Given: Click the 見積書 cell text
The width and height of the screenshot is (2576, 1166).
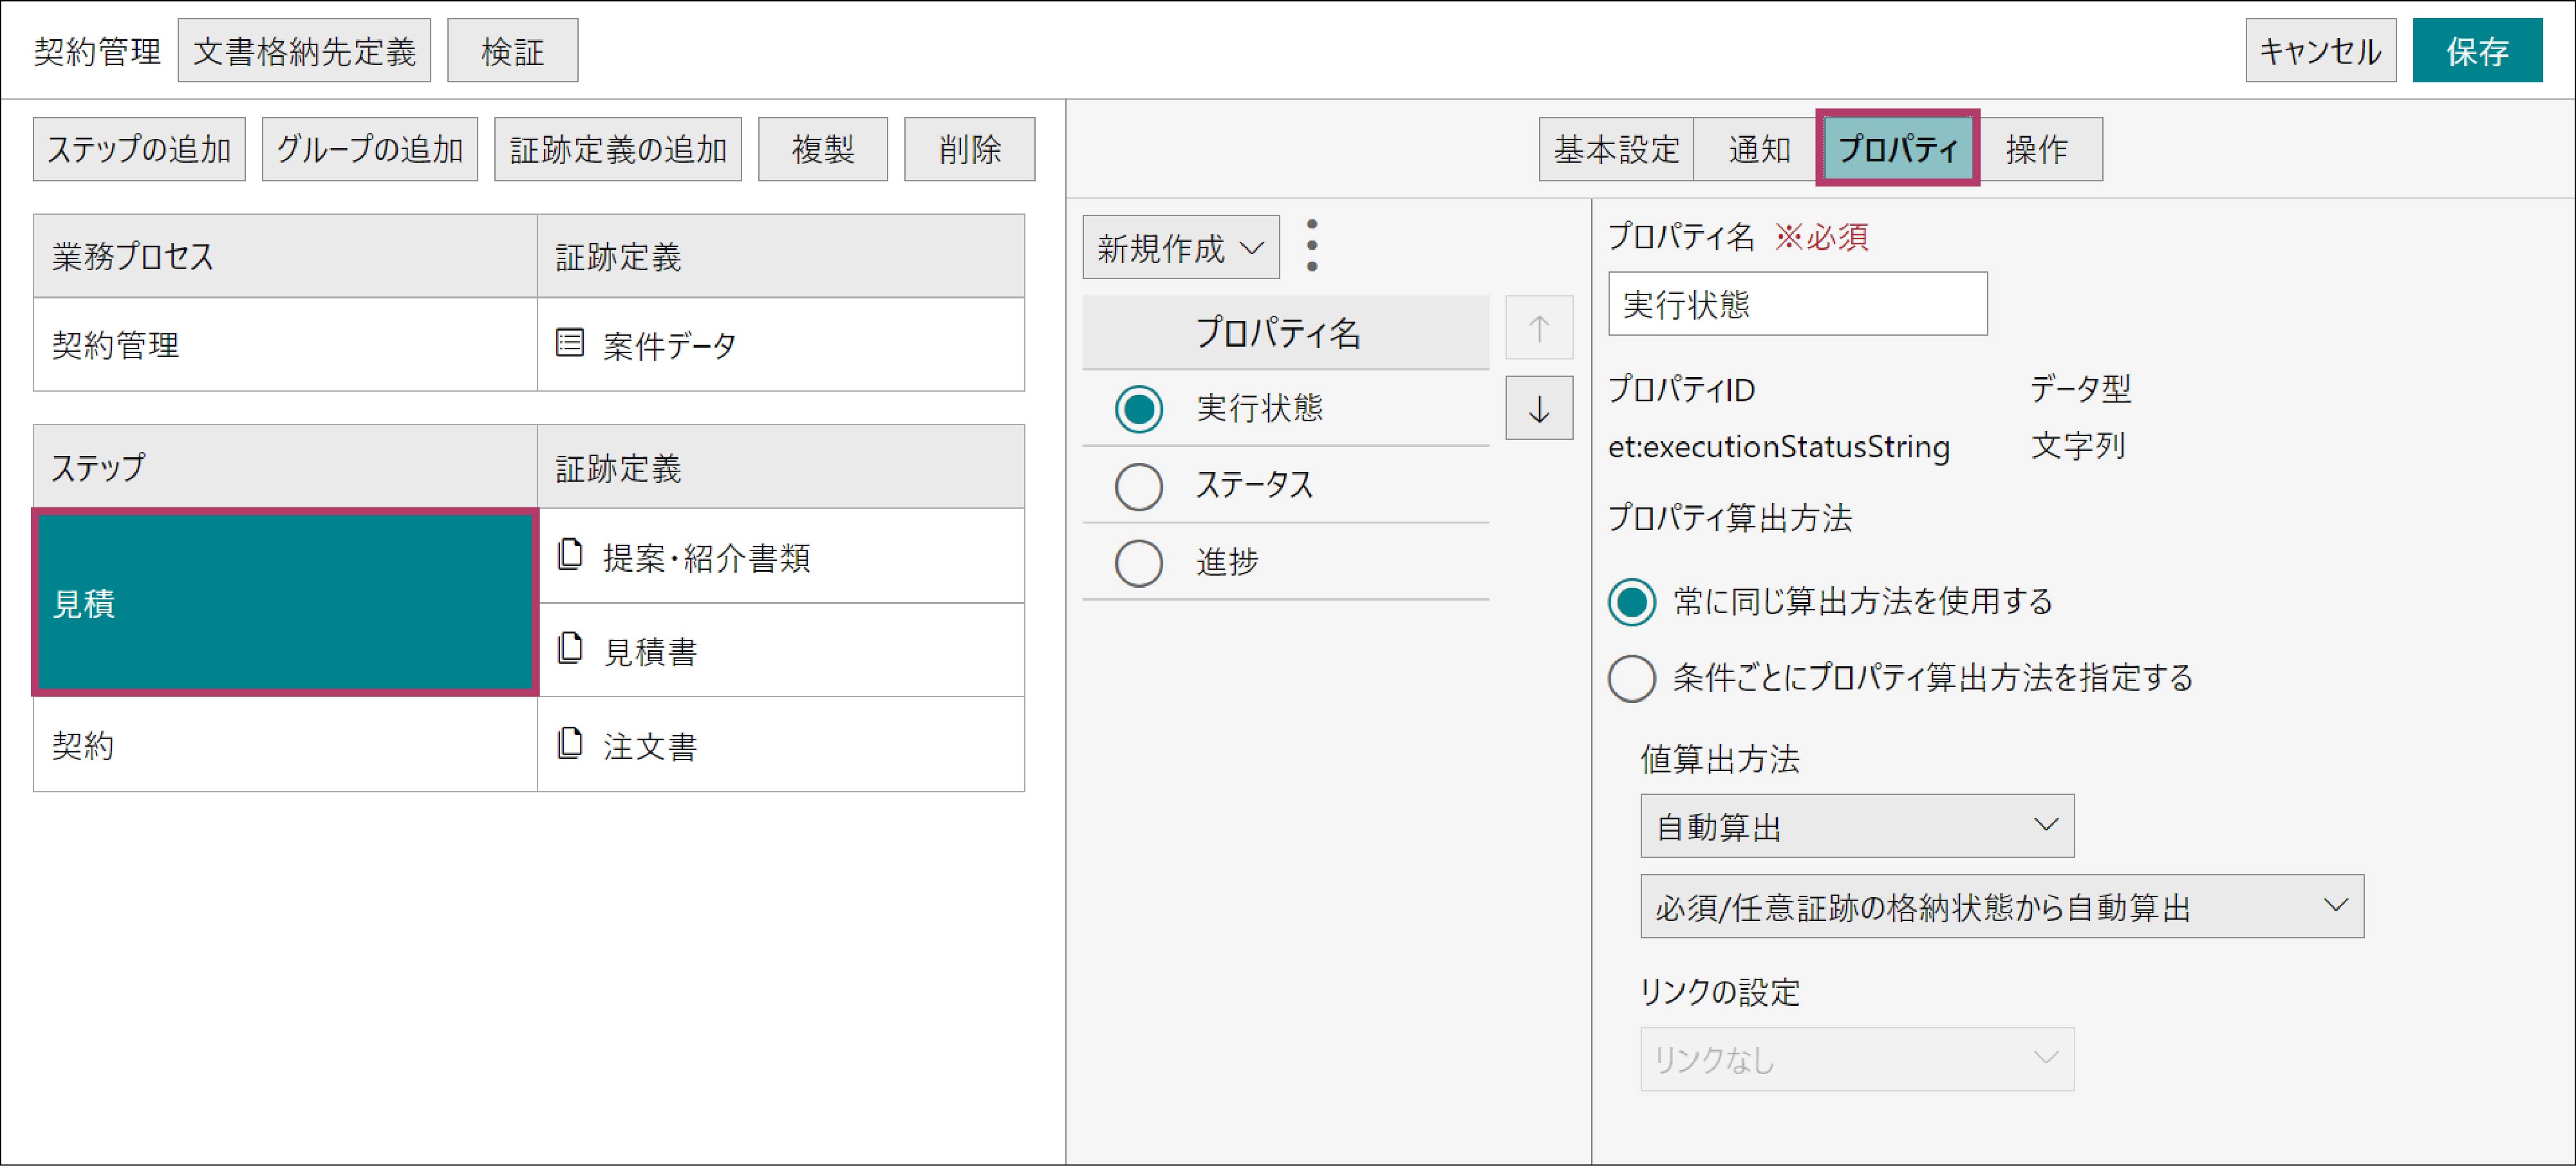Looking at the screenshot, I should pyautogui.click(x=649, y=651).
